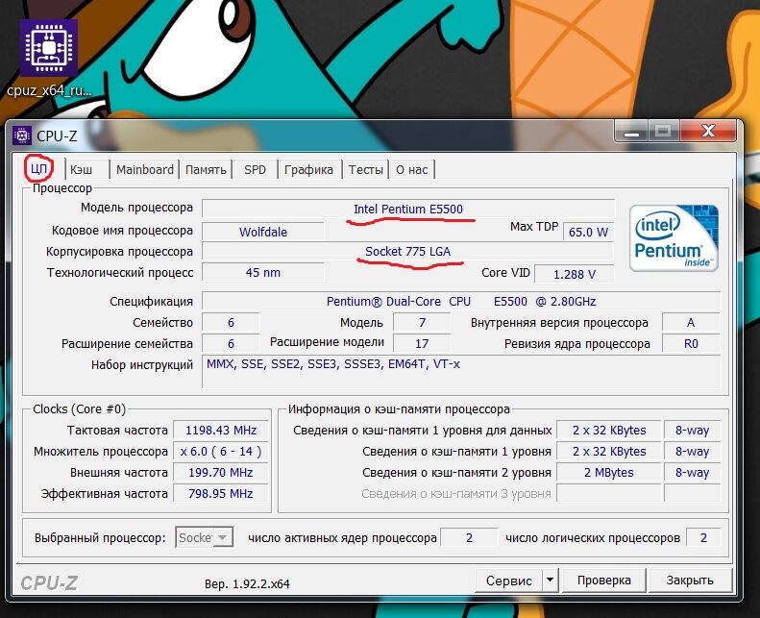Viewport: 760px width, 618px height.
Task: Click the 45 nm technology value
Action: 262,272
